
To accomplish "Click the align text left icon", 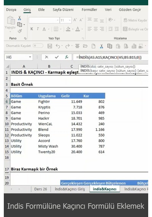I will coord(90,29).
